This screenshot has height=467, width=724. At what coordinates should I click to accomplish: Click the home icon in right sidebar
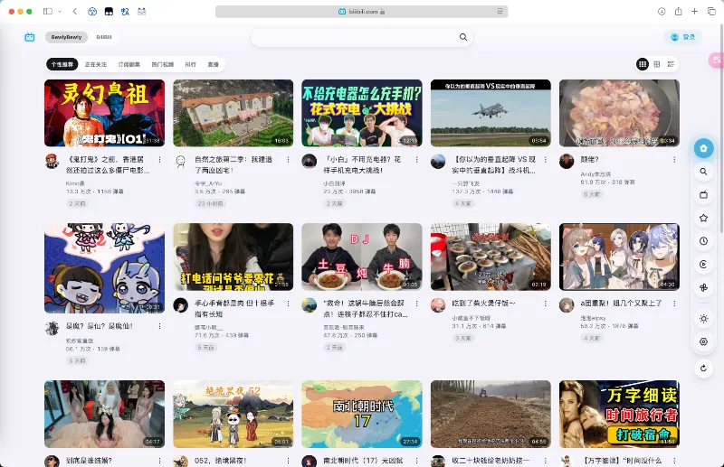(703, 148)
